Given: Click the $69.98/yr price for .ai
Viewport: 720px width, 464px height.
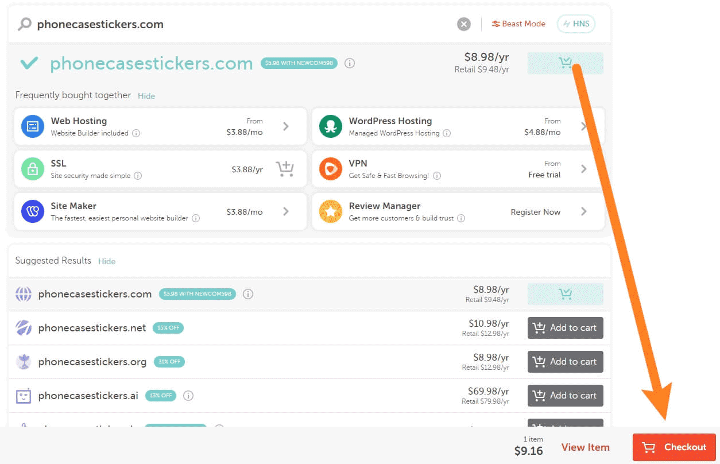Looking at the screenshot, I should pos(489,392).
